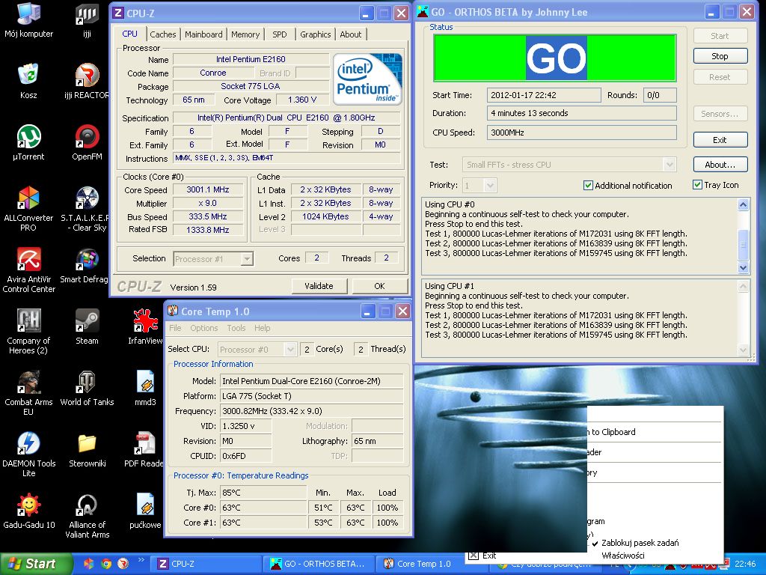Toggle the Additional notification checkbox
This screenshot has width=766, height=575.
pyautogui.click(x=588, y=186)
